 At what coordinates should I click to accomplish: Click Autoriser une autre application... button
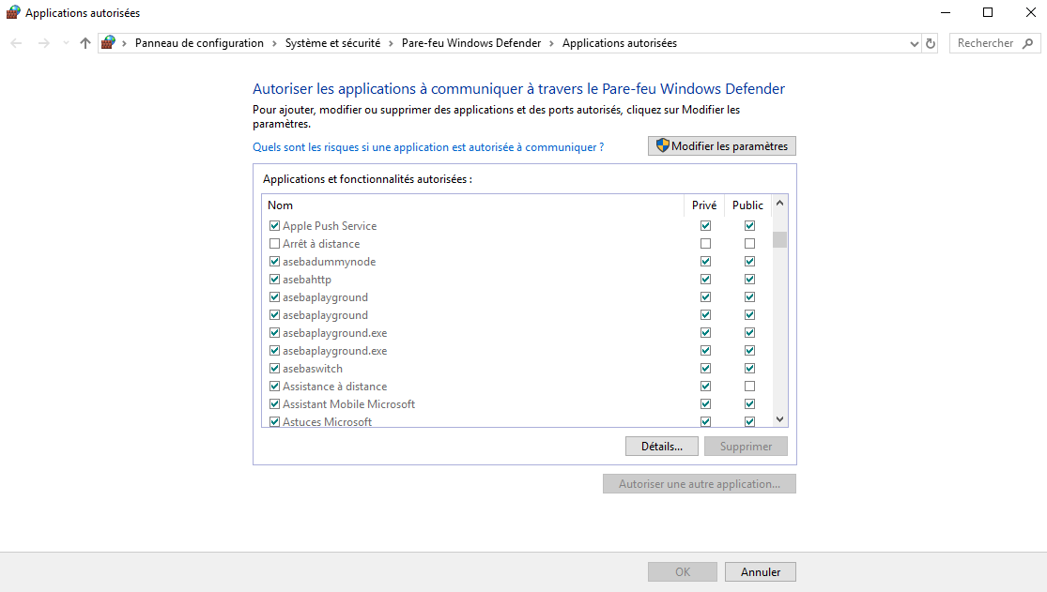(700, 484)
